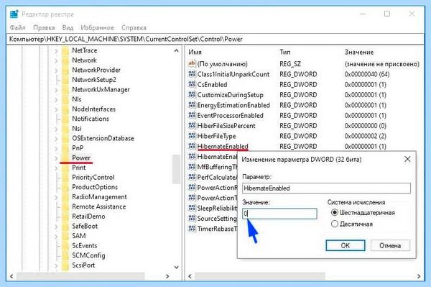
Task: Click the registry path address bar
Action: [x=215, y=39]
